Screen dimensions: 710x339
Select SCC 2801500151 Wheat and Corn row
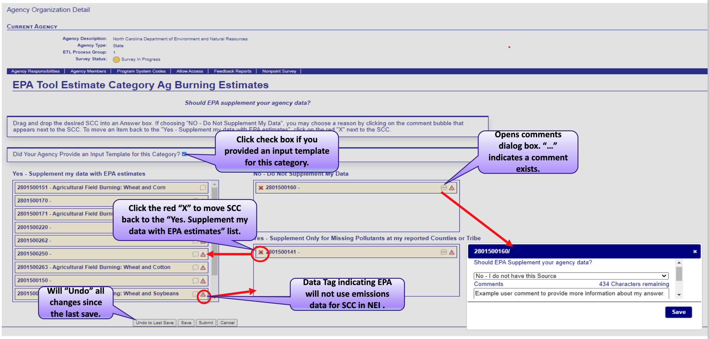pyautogui.click(x=111, y=188)
